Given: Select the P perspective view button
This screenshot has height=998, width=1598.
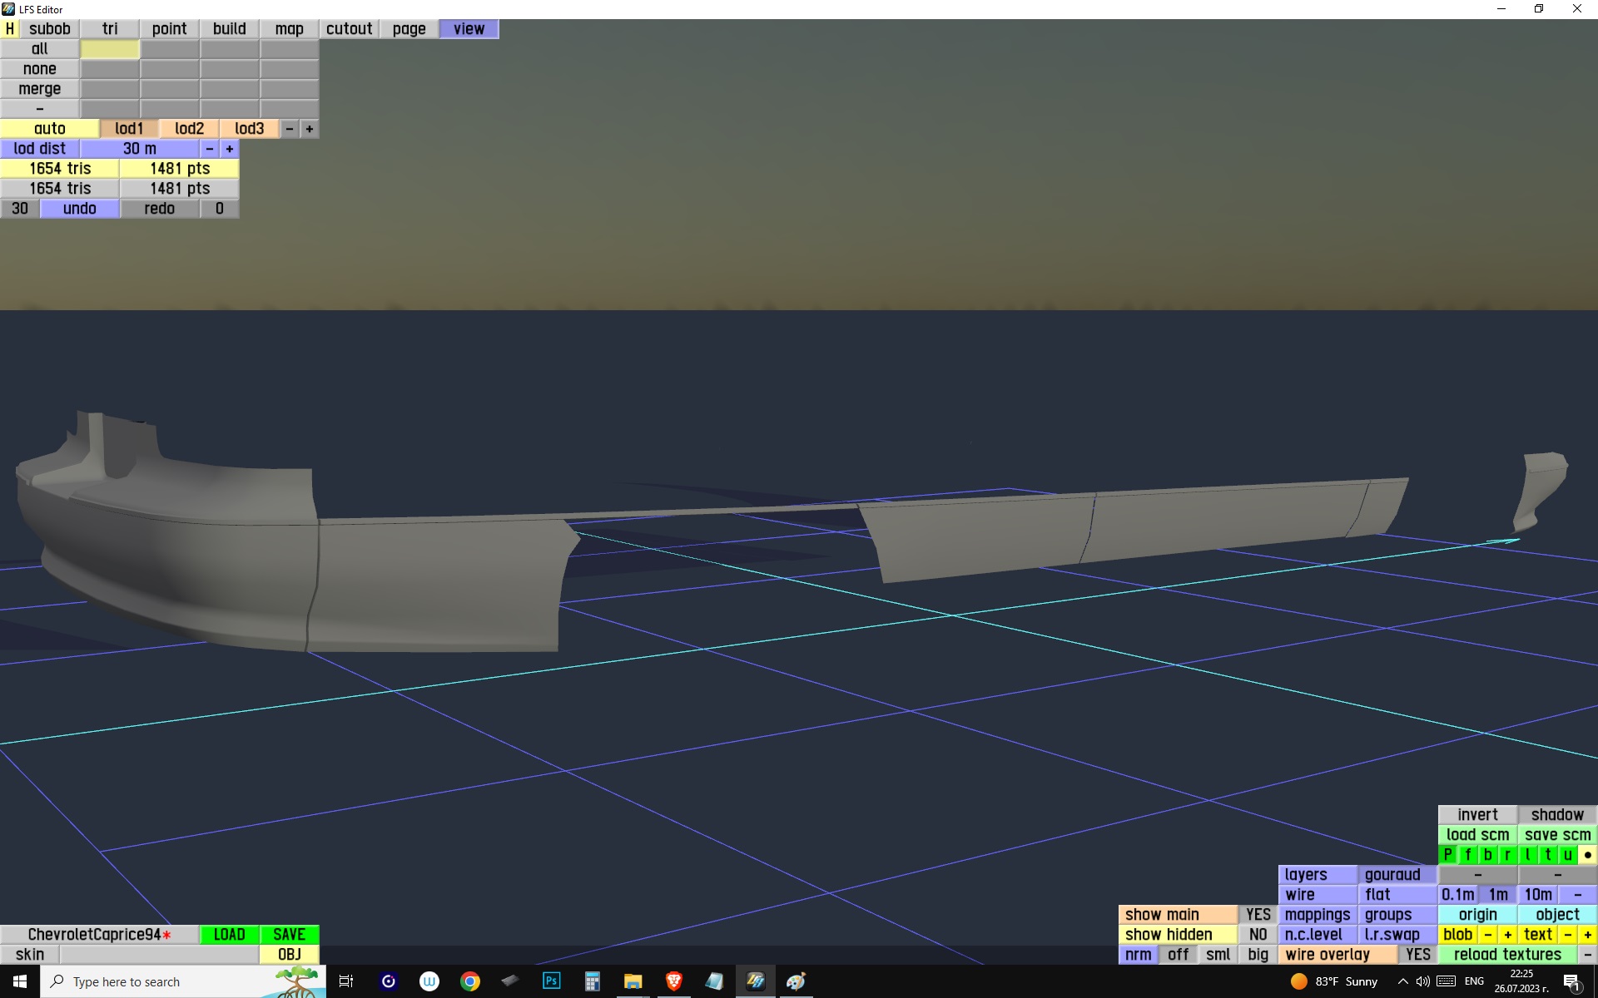Looking at the screenshot, I should pos(1447,854).
